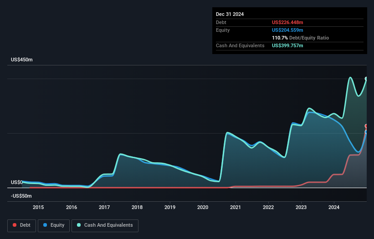The image size is (374, 239).
Task: Select the 2021 x-axis label
Action: click(236, 207)
